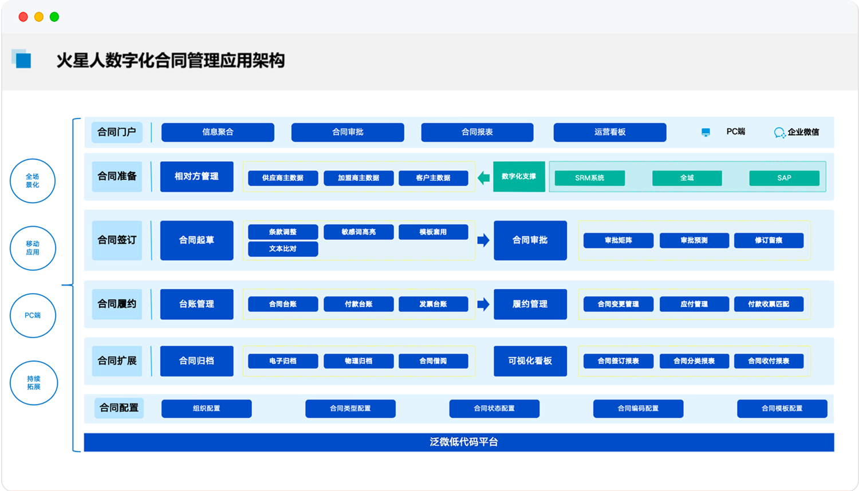Open the 可视化看板 block

point(530,361)
